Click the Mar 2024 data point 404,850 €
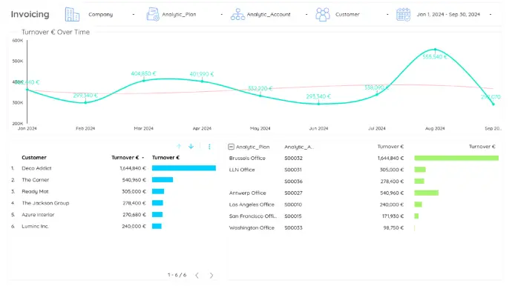Viewport: 512px width, 286px height. coord(144,80)
